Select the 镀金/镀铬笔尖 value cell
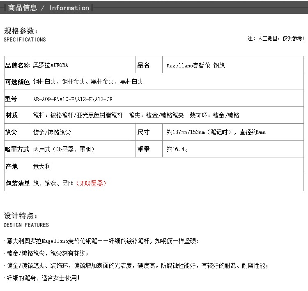The height and width of the screenshot is (291, 308). pos(83,132)
